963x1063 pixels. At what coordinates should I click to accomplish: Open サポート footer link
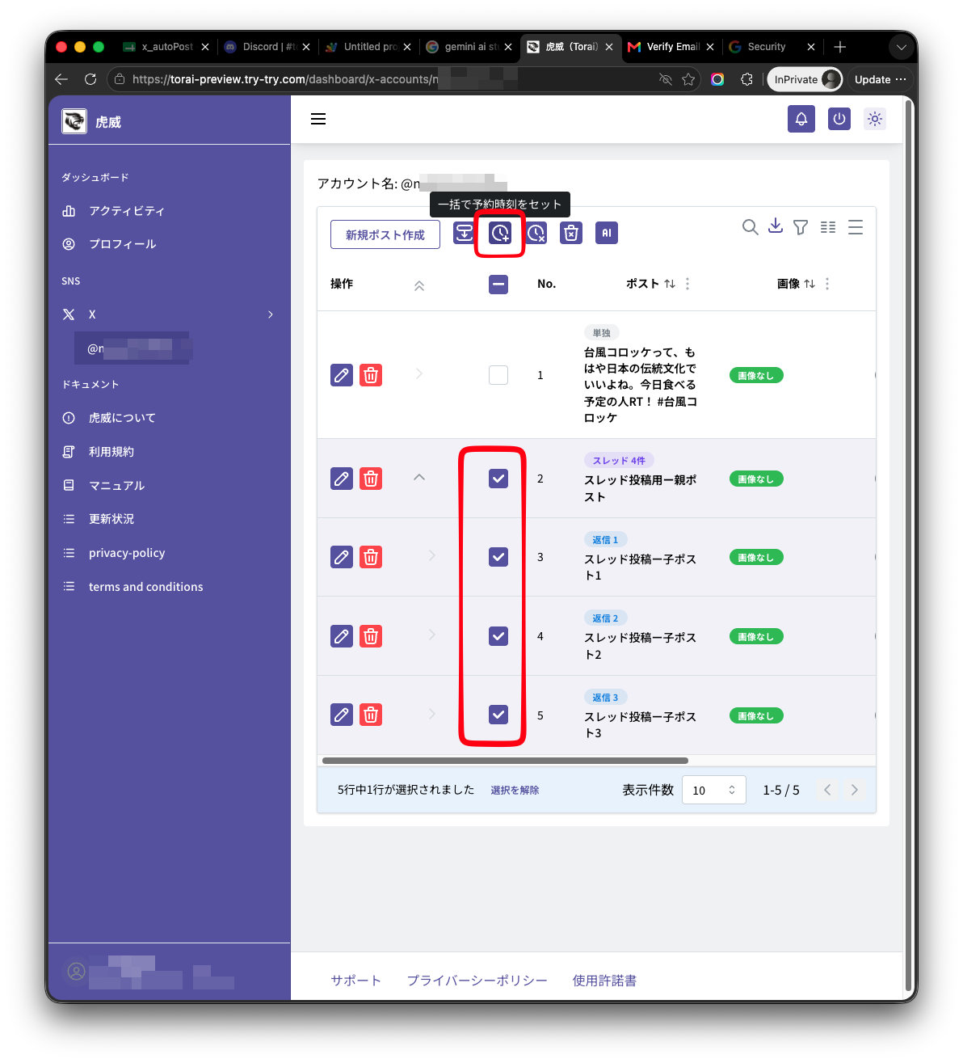tap(355, 981)
